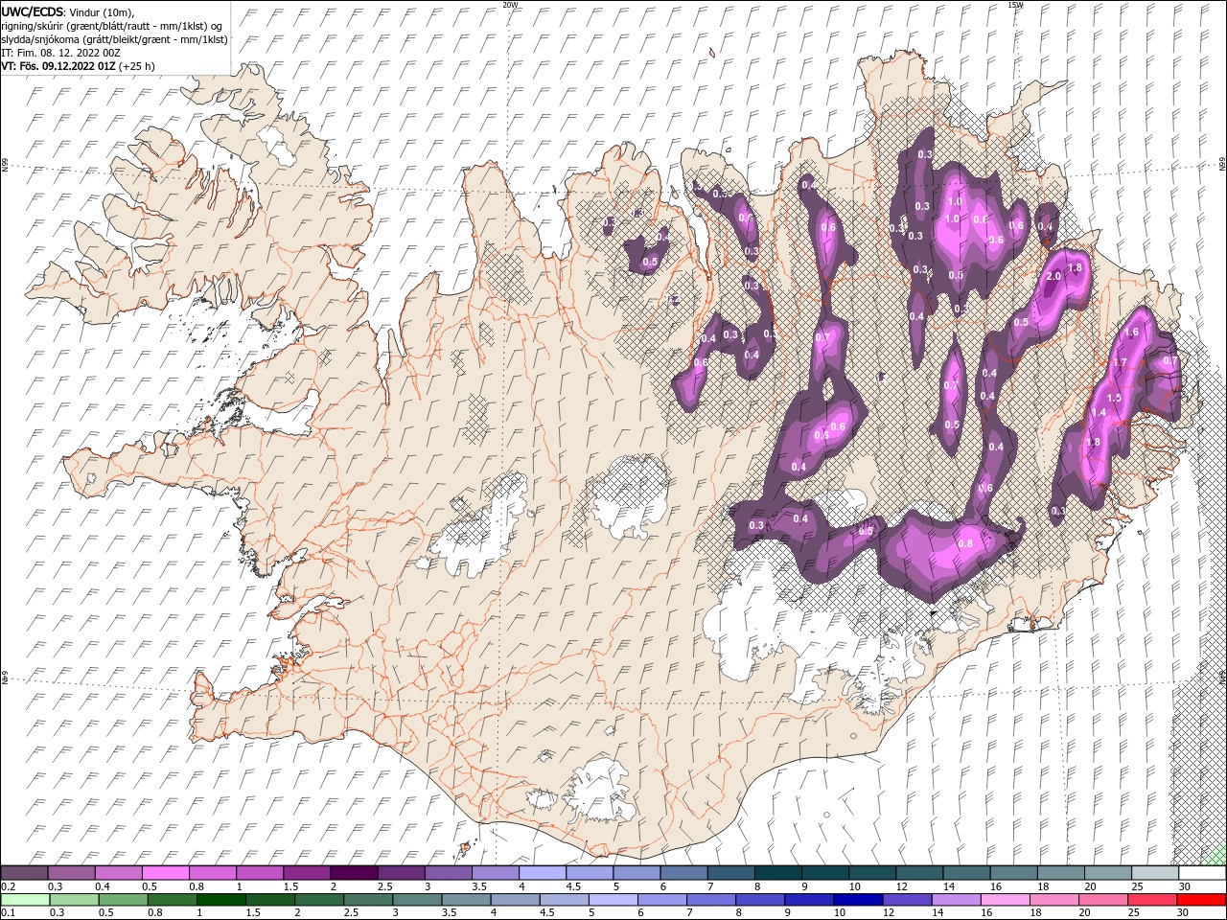Pick the top legend swatch between 0.4 and 0.5
The height and width of the screenshot is (920, 1227).
(x=118, y=873)
